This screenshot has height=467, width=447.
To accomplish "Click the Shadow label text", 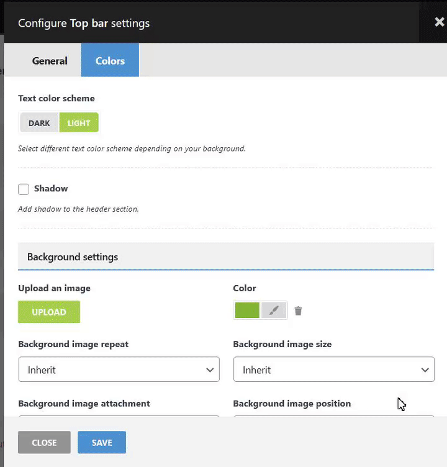I will pos(51,189).
